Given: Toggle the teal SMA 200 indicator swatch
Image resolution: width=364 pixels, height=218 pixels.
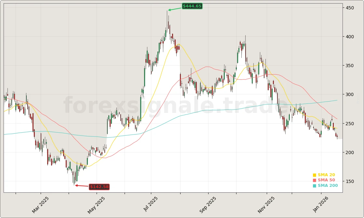Looking at the screenshot, I should 315,186.
